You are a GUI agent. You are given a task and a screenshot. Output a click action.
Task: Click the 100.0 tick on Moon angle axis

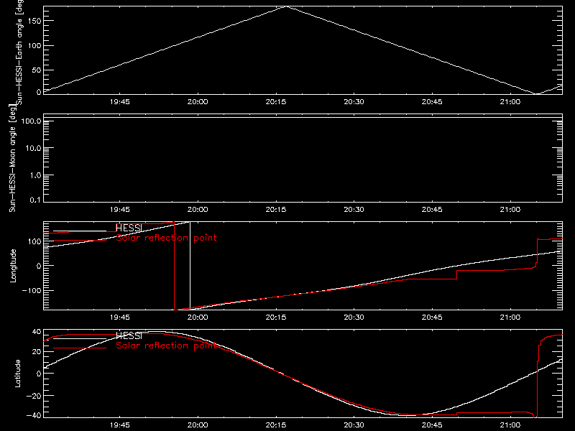[31, 121]
